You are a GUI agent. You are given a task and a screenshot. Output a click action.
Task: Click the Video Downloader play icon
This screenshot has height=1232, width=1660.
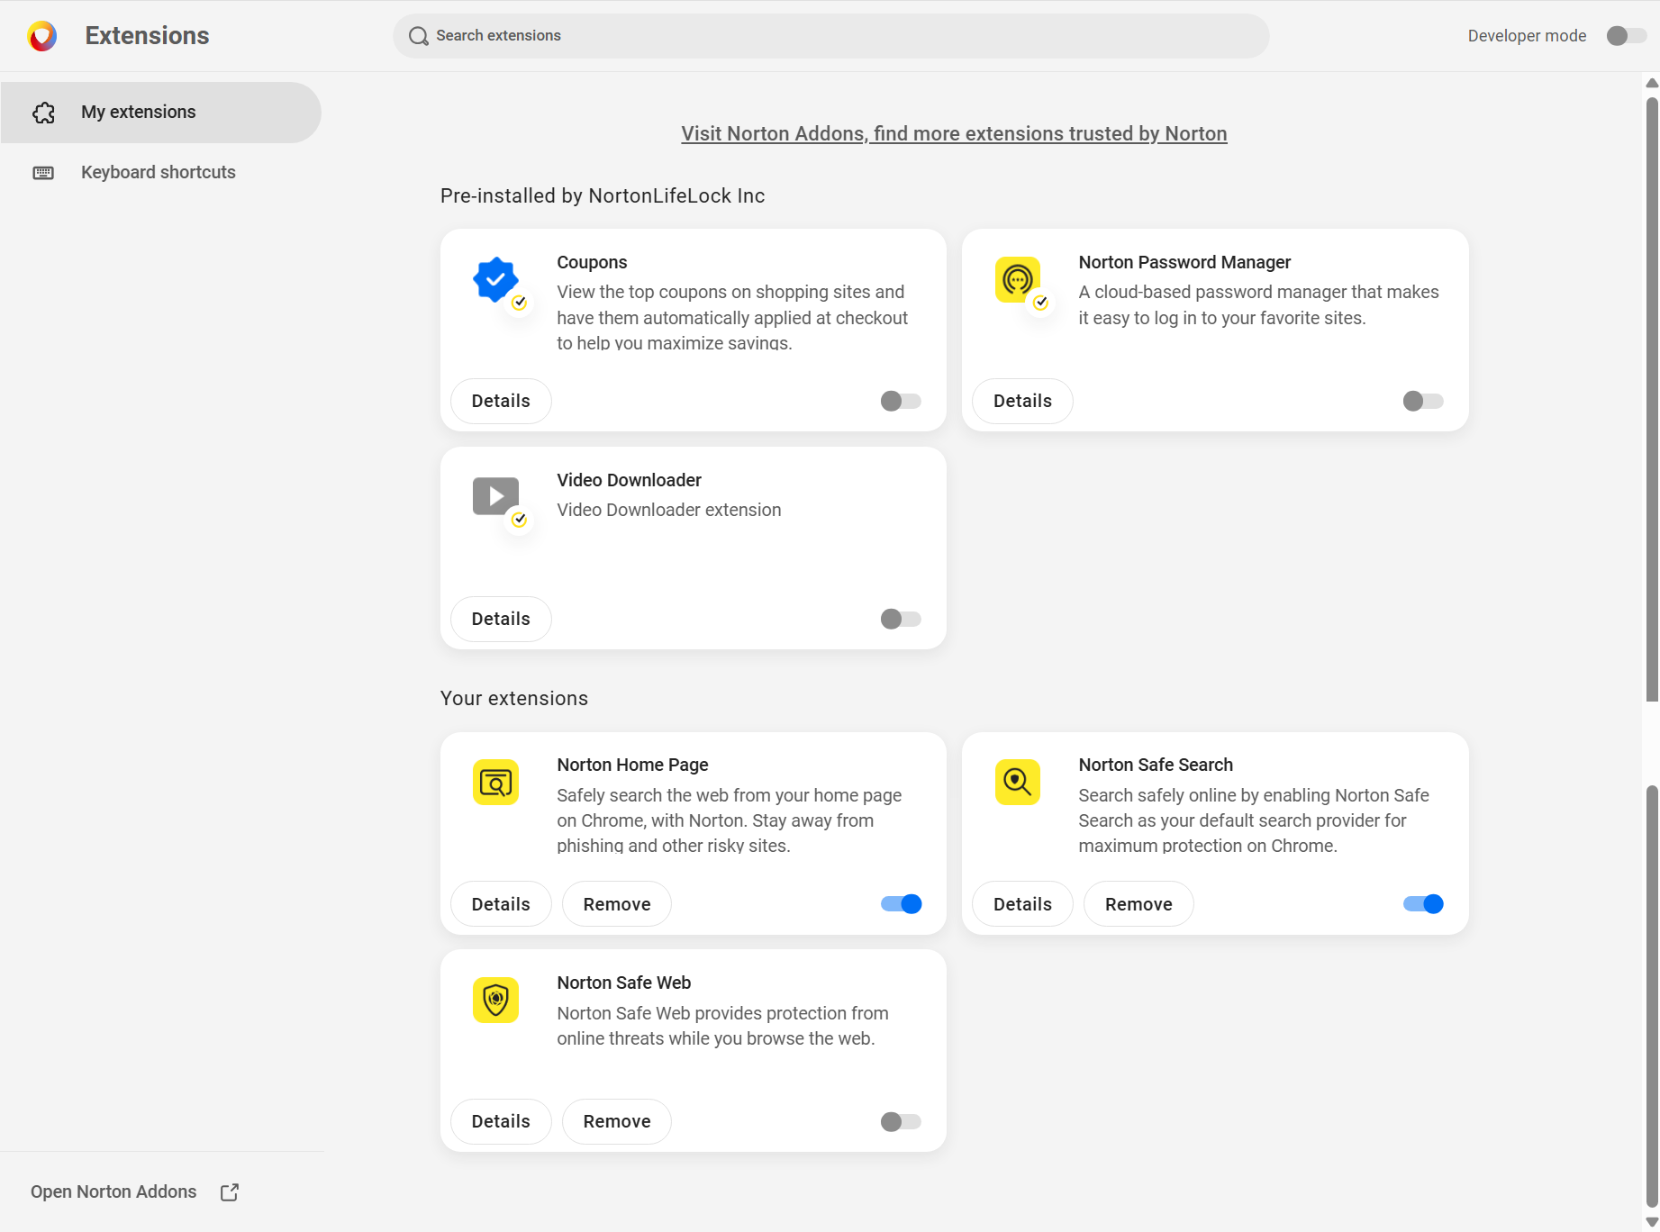click(495, 496)
